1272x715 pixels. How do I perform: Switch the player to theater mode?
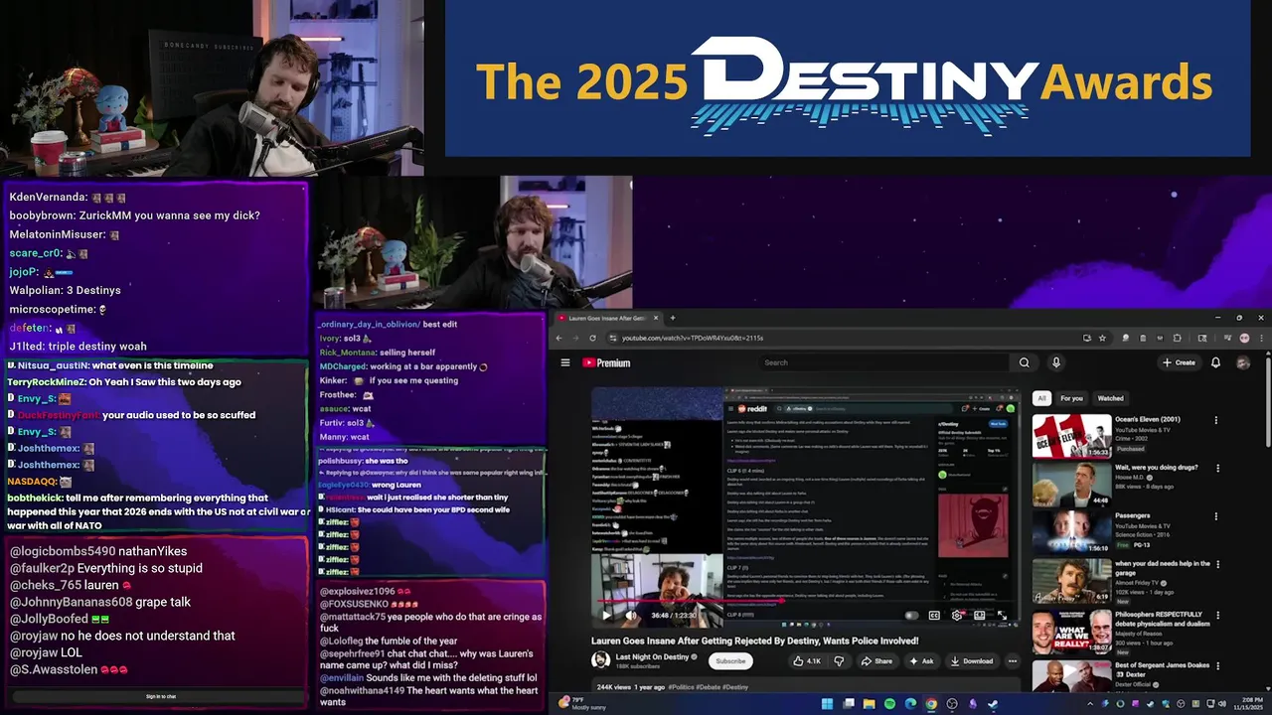click(980, 616)
